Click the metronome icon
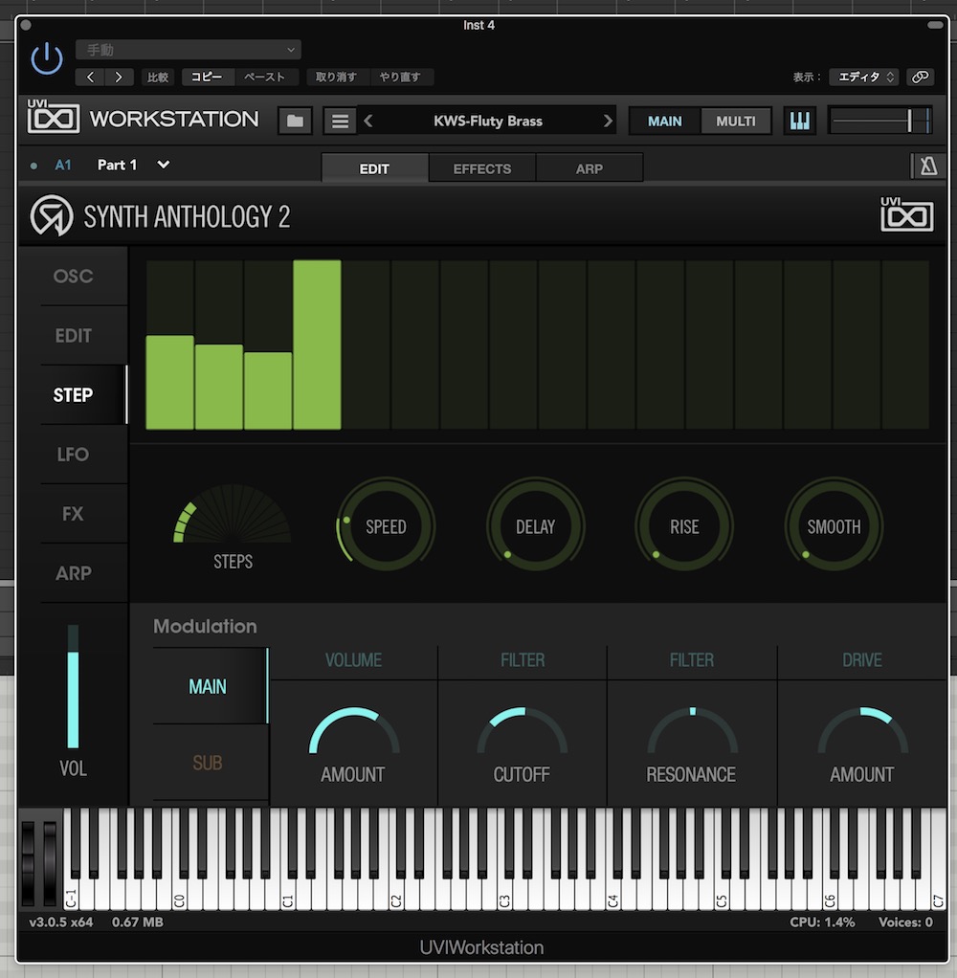This screenshot has width=957, height=978. [x=927, y=167]
